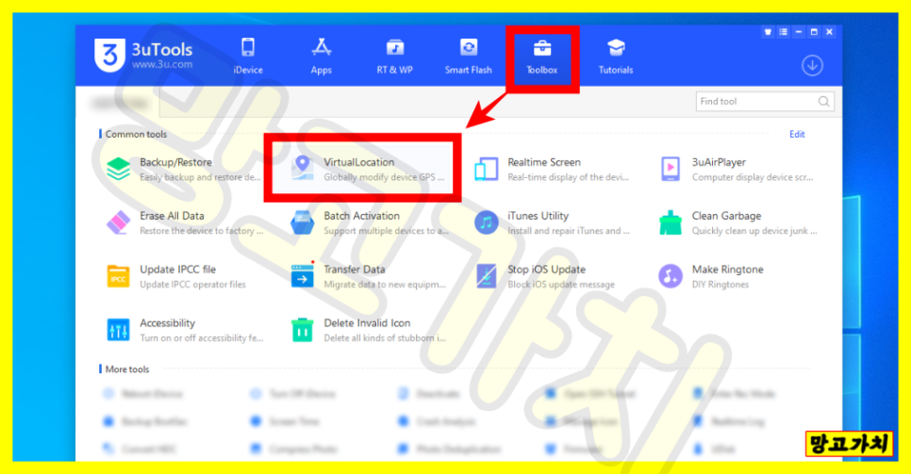Open the RT & WP tab
Viewport: 911px width, 474px height.
[395, 57]
